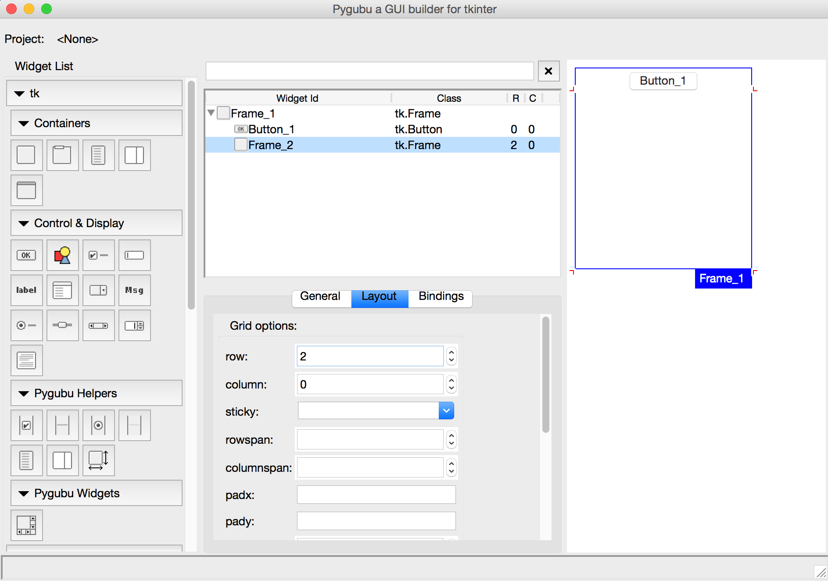This screenshot has width=828, height=581.
Task: Focus the row input field
Action: tap(370, 356)
